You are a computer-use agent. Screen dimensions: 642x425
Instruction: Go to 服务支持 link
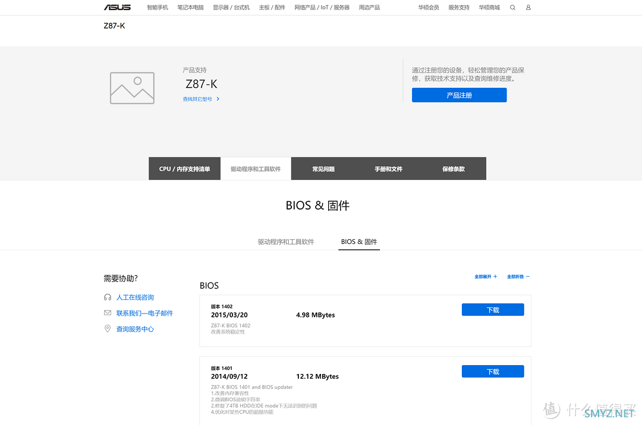(459, 7)
